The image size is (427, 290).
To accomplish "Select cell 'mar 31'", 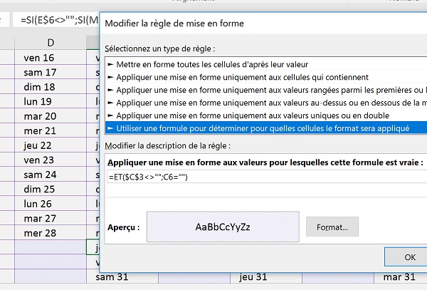I will [x=401, y=277].
